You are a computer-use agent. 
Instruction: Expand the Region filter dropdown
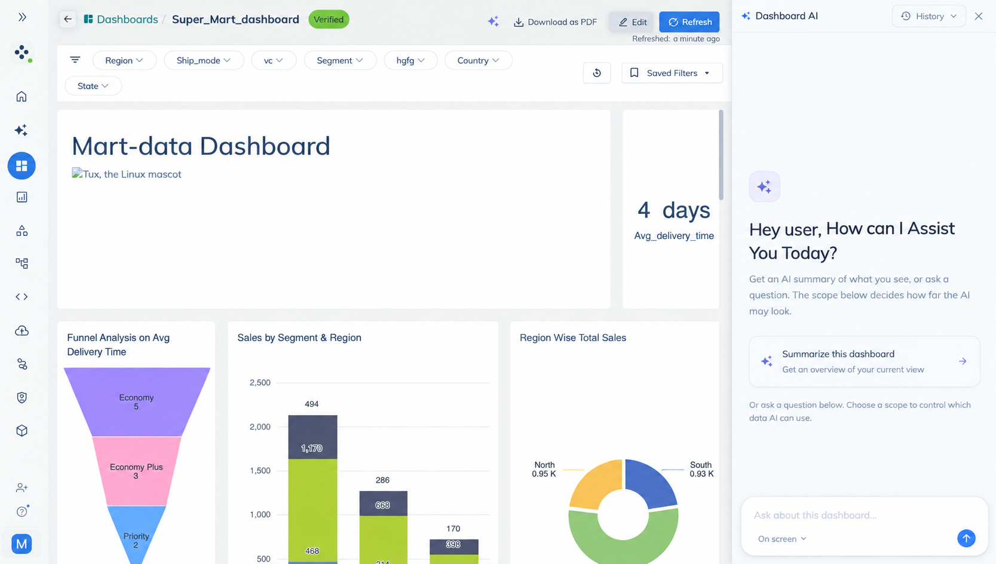click(x=124, y=60)
